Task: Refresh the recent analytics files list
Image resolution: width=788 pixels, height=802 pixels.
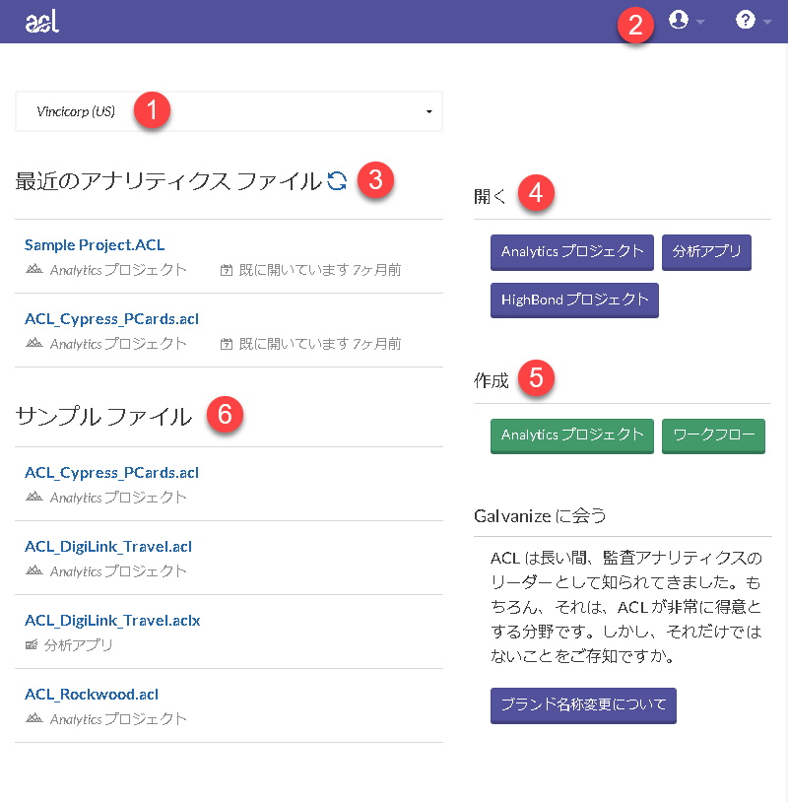Action: pos(337,180)
